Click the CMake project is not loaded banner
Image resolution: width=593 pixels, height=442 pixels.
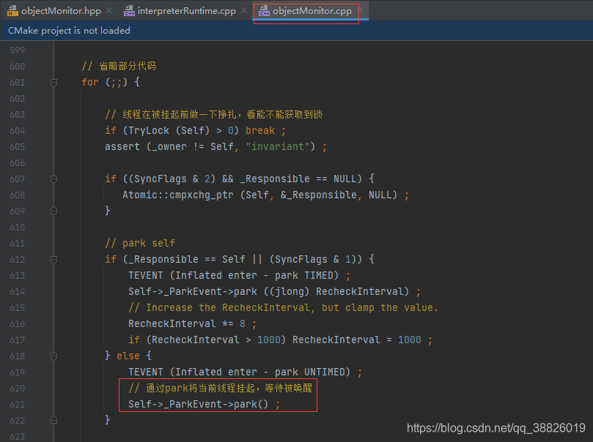(x=296, y=30)
